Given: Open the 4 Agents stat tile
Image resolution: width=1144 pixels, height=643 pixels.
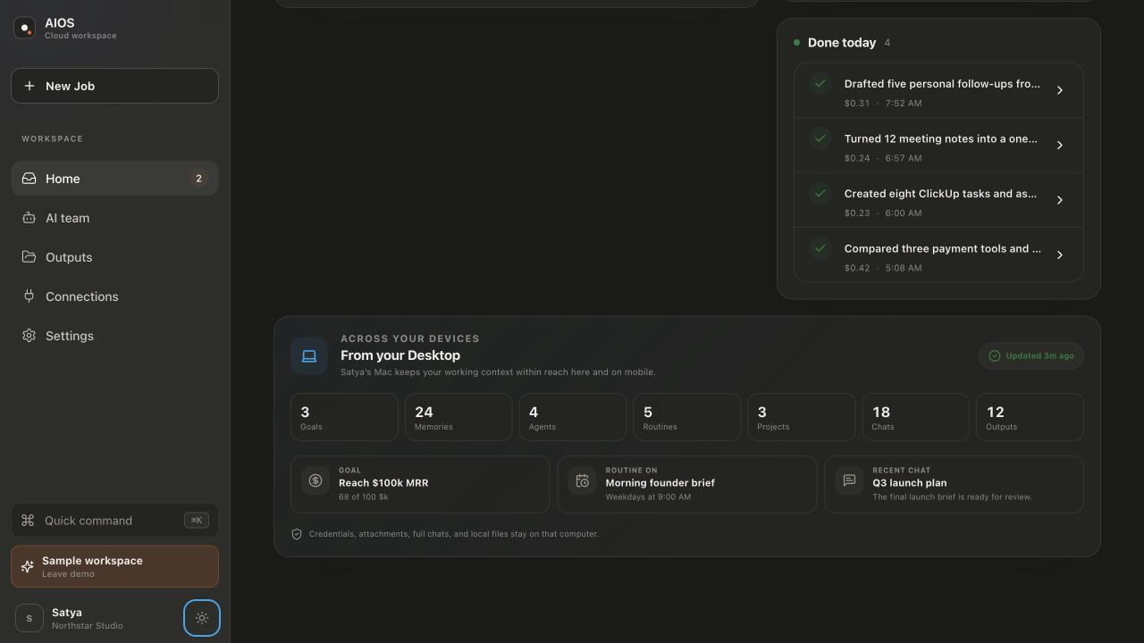Looking at the screenshot, I should 573,417.
